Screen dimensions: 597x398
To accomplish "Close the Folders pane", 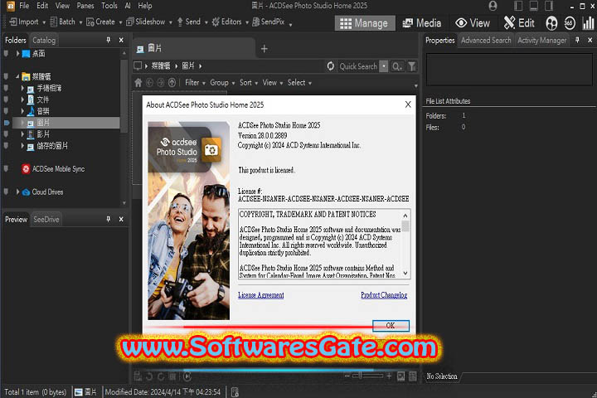I will tap(121, 40).
